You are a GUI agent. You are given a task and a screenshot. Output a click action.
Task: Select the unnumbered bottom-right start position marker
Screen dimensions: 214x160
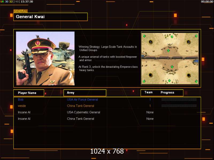click(189, 75)
